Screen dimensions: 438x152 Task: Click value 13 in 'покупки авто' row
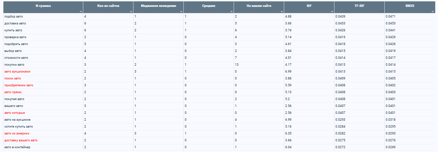pos(236,65)
